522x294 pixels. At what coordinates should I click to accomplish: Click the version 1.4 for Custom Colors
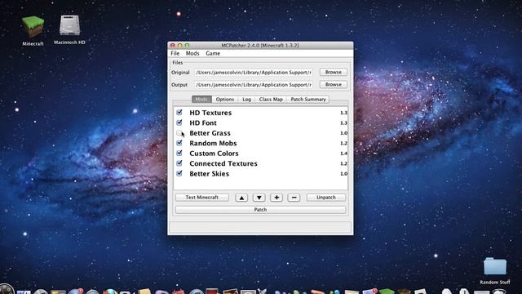pos(343,154)
